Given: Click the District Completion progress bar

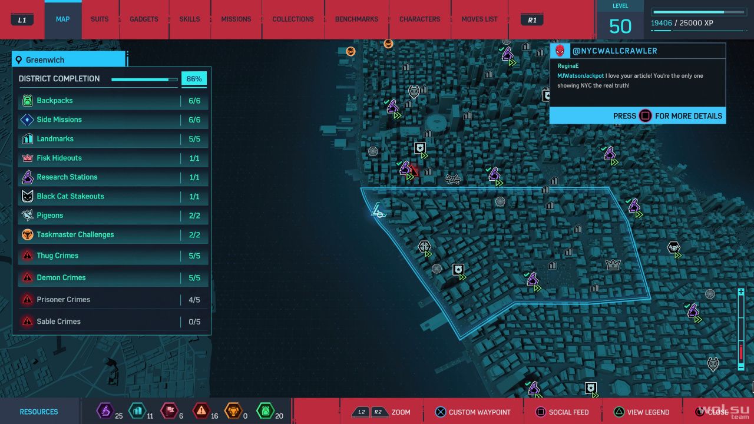Looking at the screenshot, I should tap(144, 79).
